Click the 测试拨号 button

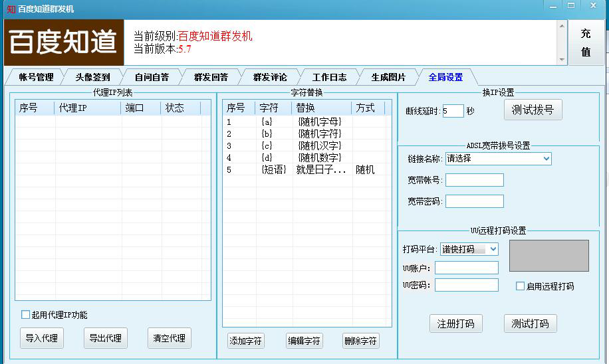pyautogui.click(x=533, y=110)
